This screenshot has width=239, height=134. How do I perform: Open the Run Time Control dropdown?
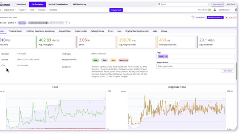(215, 17)
